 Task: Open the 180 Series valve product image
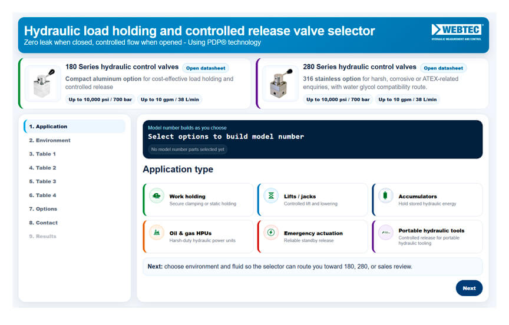pyautogui.click(x=43, y=84)
